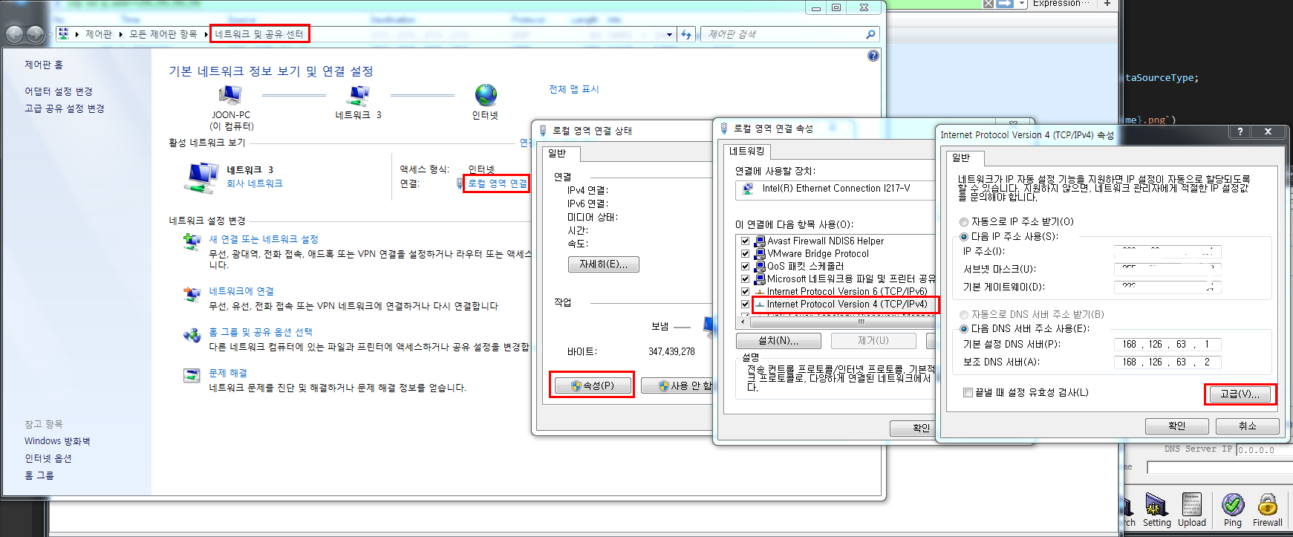The width and height of the screenshot is (1293, 537).
Task: Click the 문제 해결 icon
Action: [192, 375]
